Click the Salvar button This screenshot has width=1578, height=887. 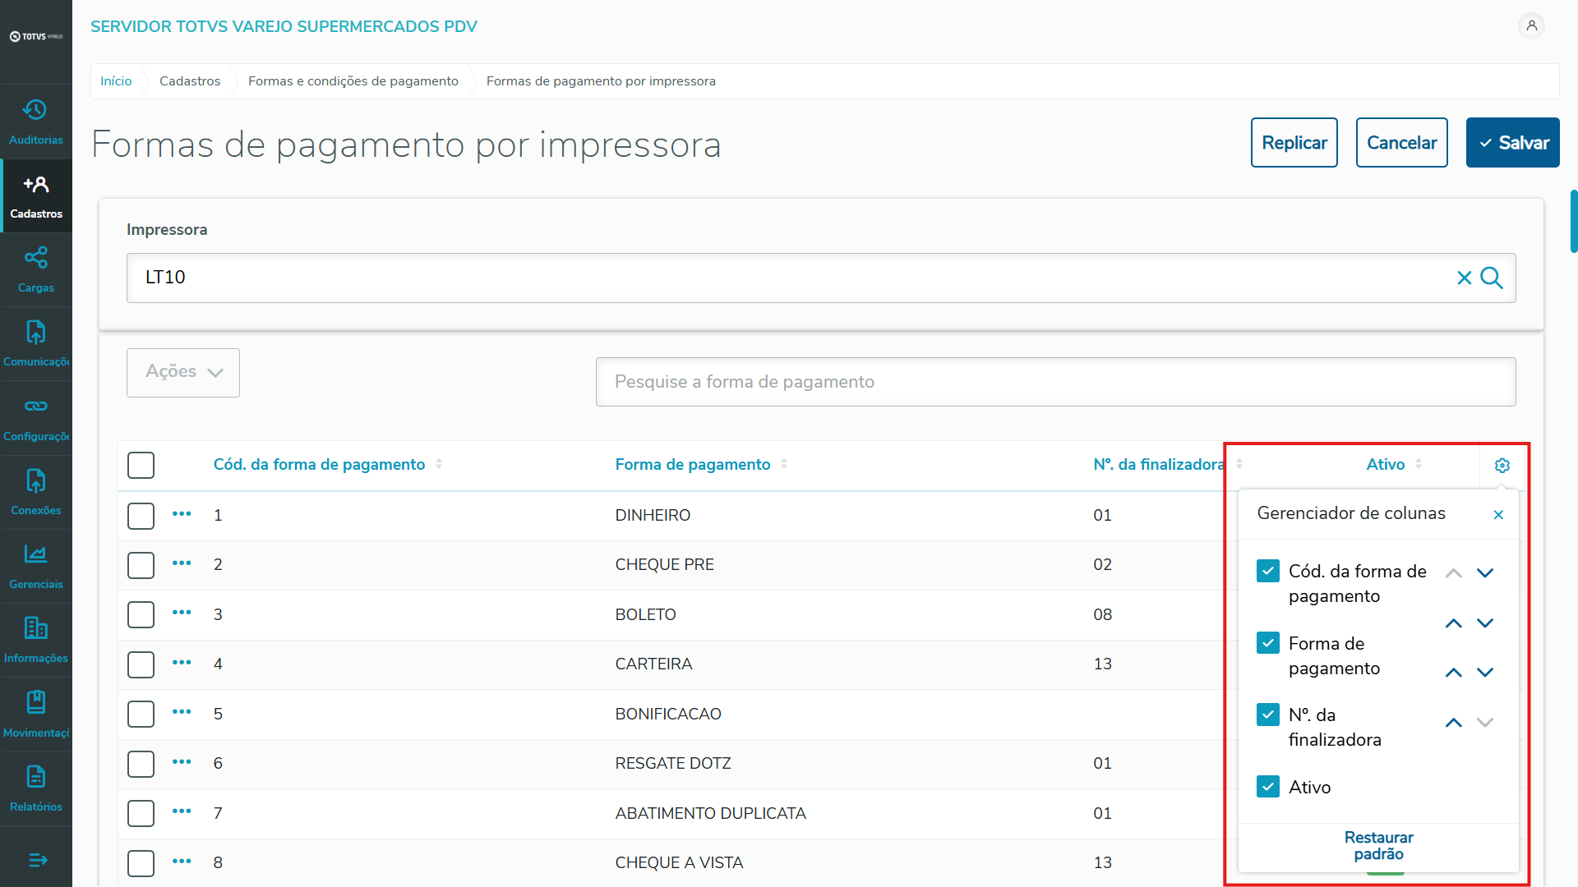[1512, 143]
